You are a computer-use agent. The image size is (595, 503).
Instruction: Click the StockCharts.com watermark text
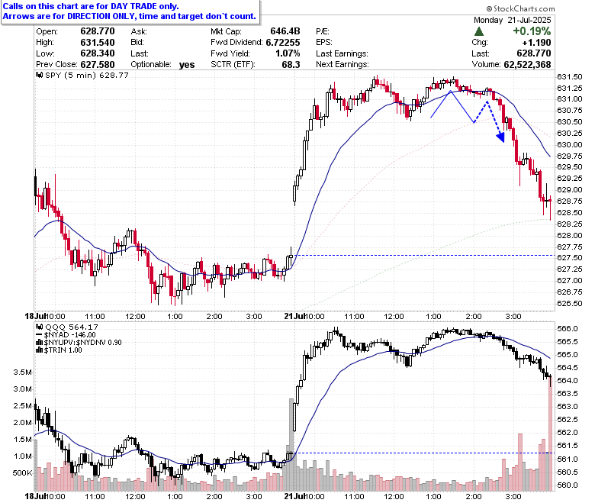(x=523, y=8)
